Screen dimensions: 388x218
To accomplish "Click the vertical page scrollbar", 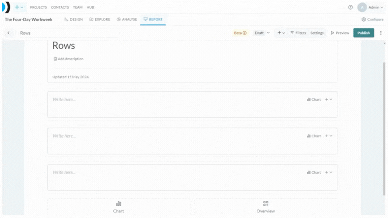I will point(384,129).
